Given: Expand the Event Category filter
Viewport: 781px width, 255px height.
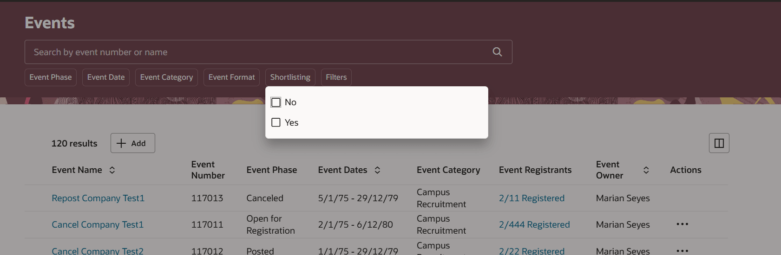Looking at the screenshot, I should tap(166, 77).
